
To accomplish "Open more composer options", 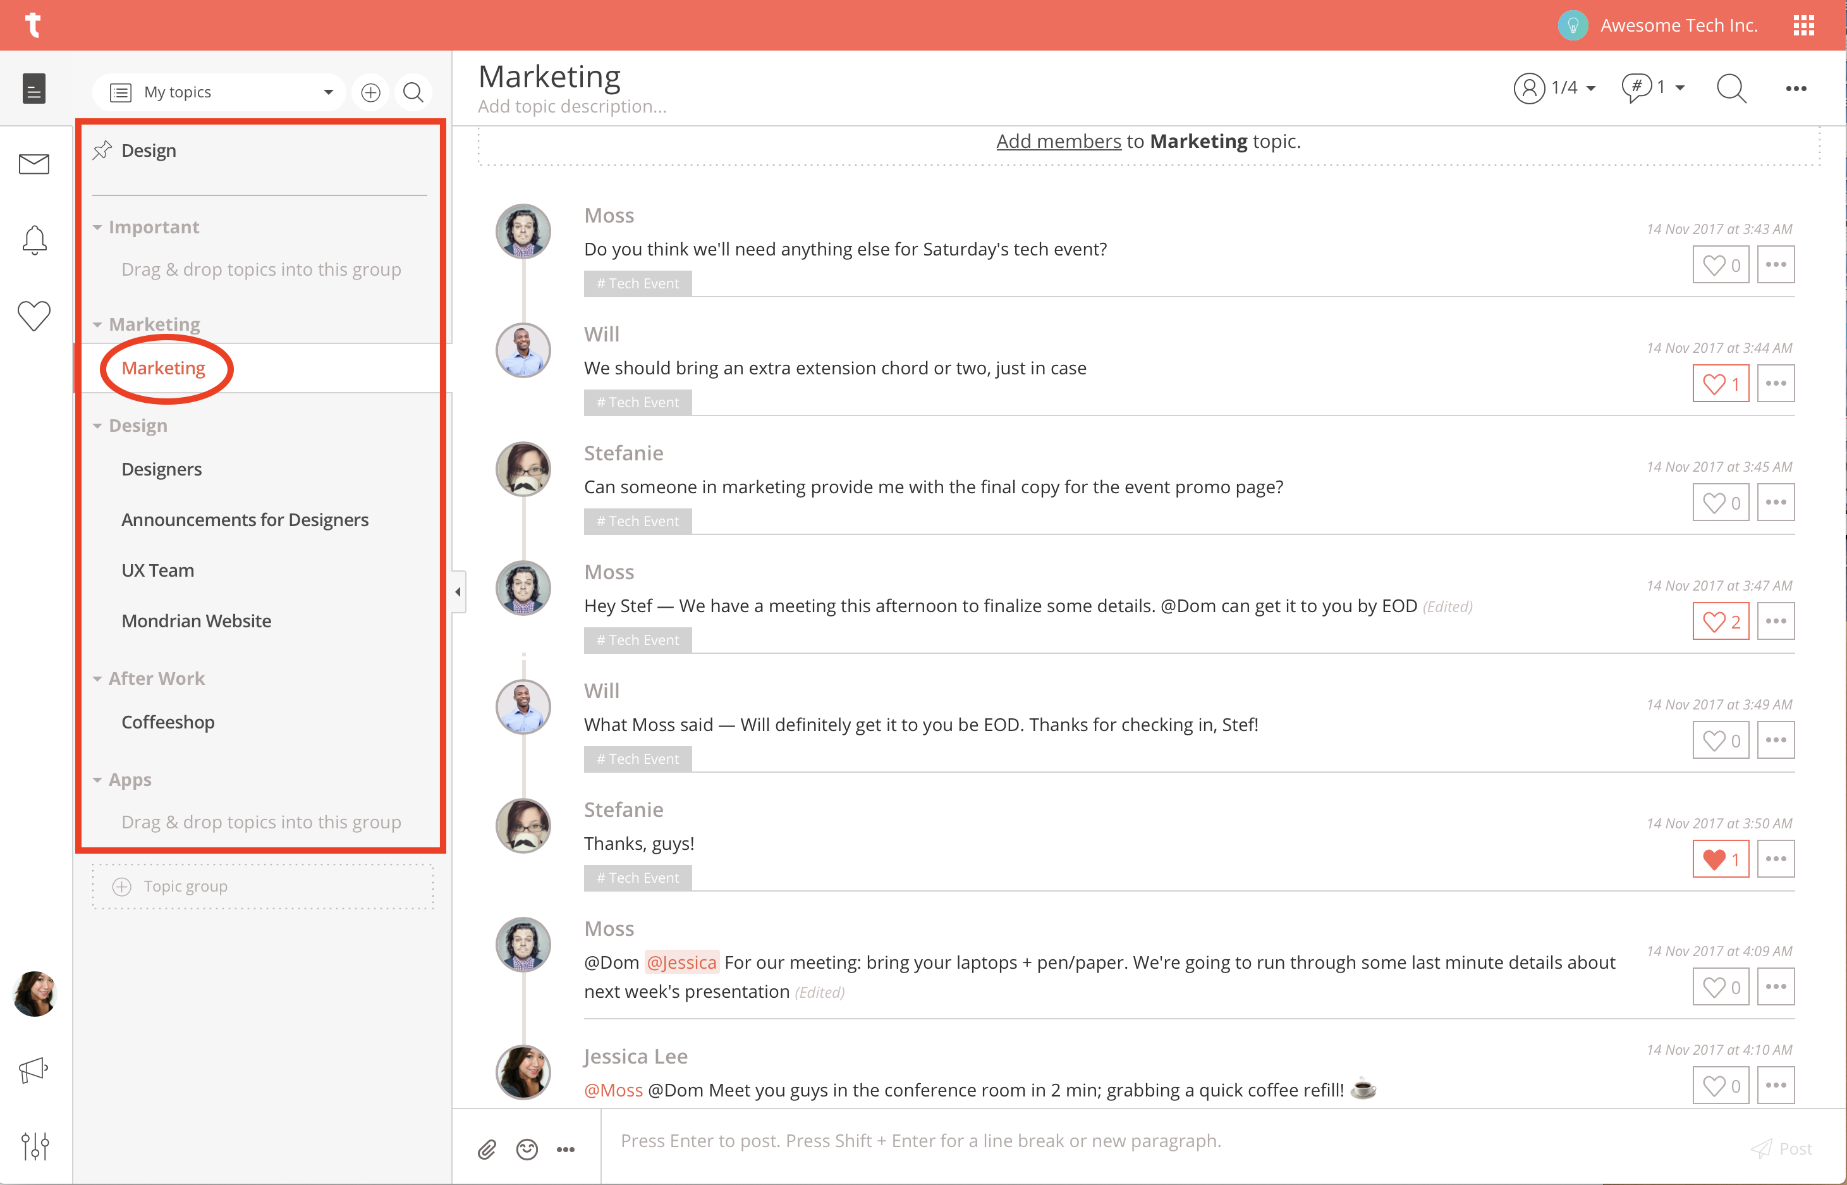I will pyautogui.click(x=566, y=1150).
